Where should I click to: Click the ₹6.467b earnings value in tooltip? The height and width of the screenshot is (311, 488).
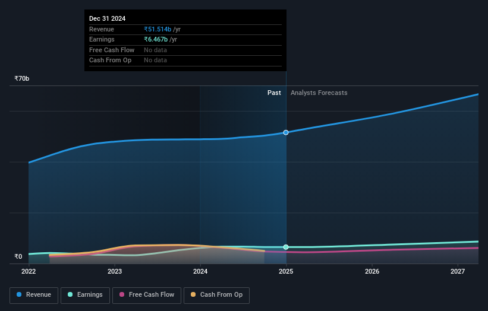pyautogui.click(x=156, y=39)
